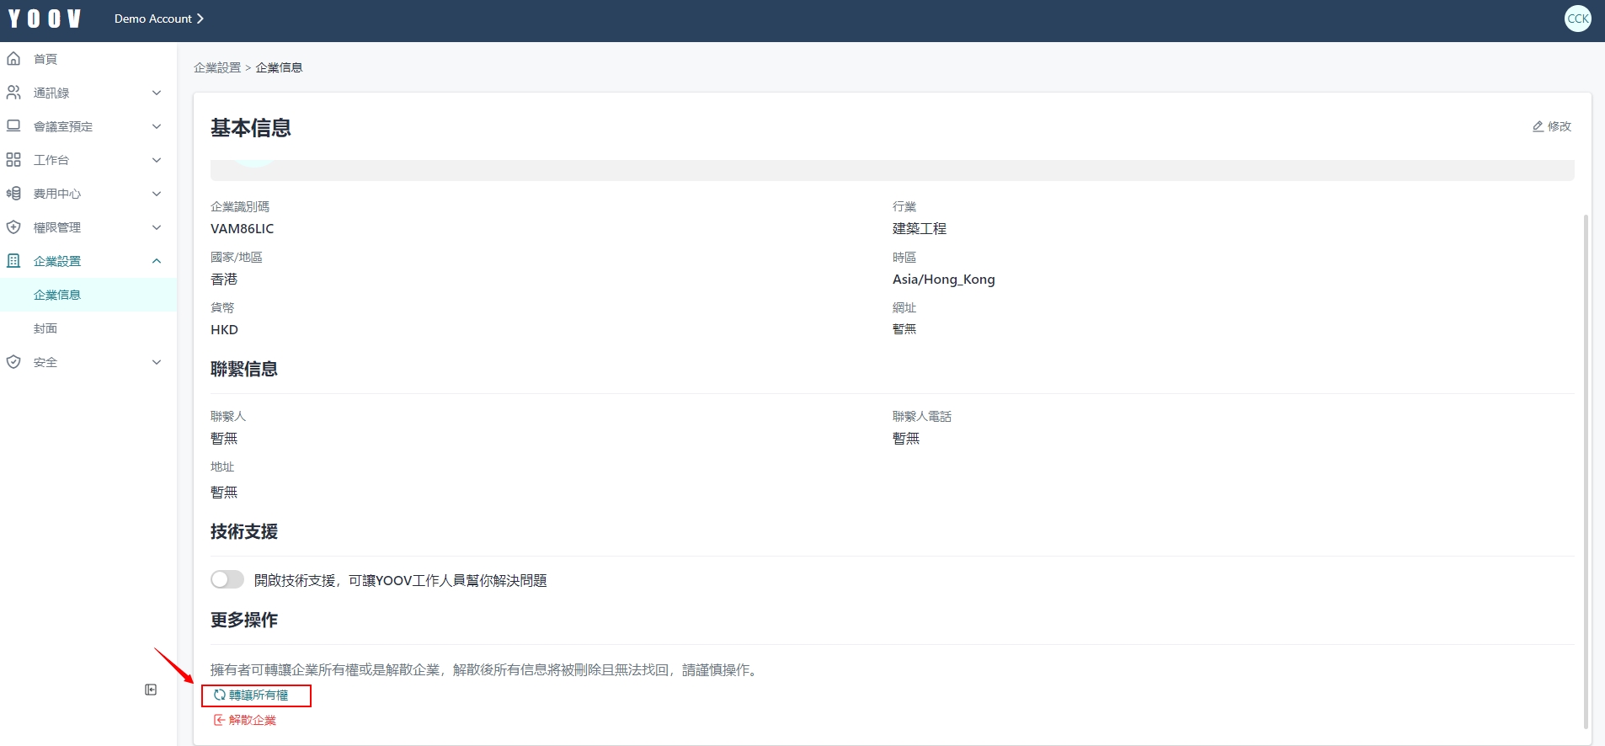This screenshot has height=746, width=1605.
Task: Open the Demo Account switcher
Action: [158, 19]
